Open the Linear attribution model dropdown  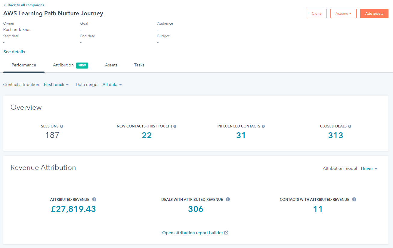coord(369,169)
